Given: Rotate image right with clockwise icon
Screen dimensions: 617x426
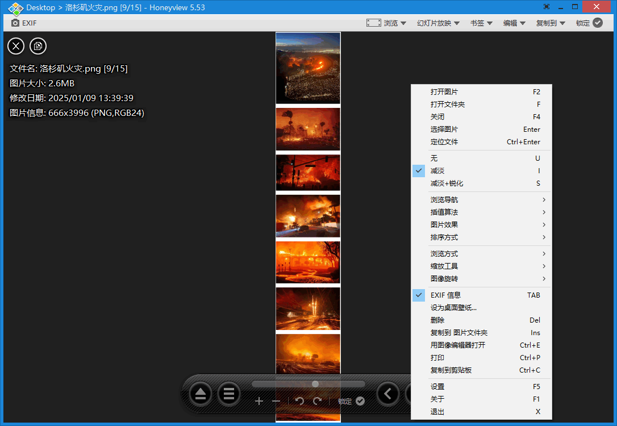Looking at the screenshot, I should click(316, 400).
